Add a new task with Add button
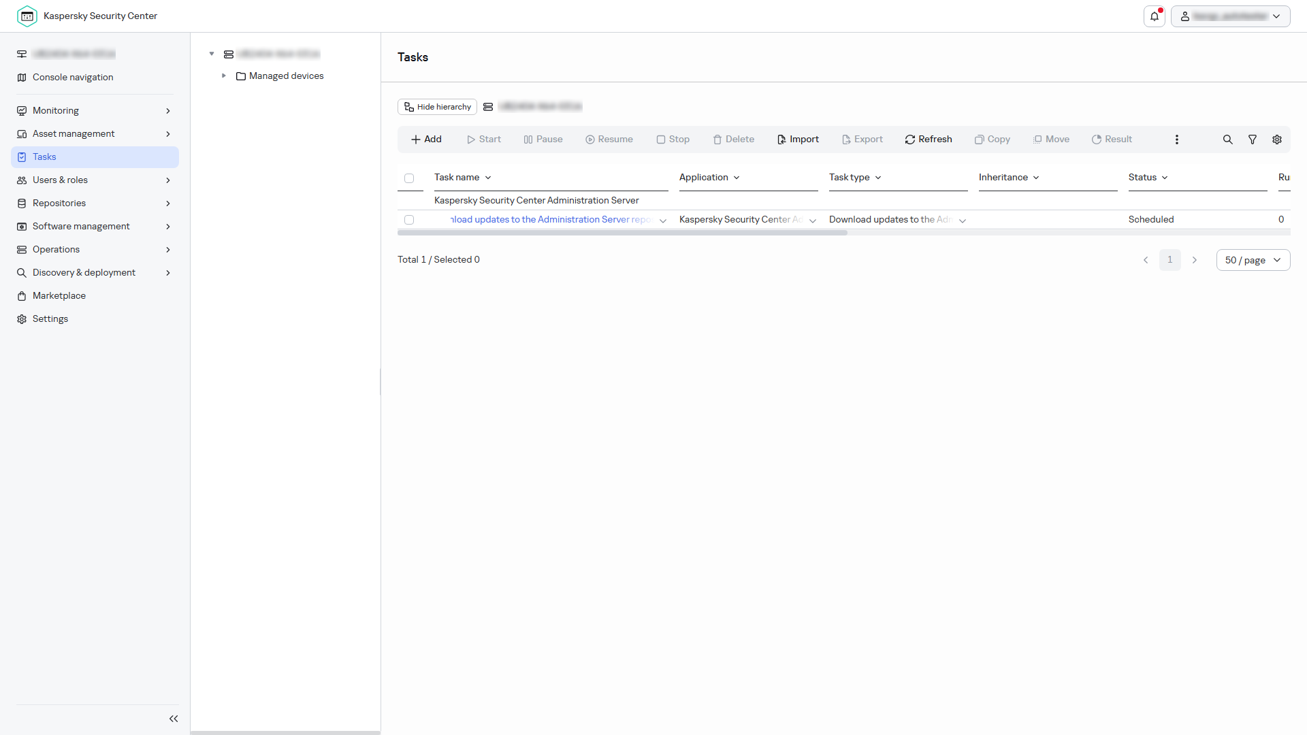The image size is (1307, 735). click(426, 140)
